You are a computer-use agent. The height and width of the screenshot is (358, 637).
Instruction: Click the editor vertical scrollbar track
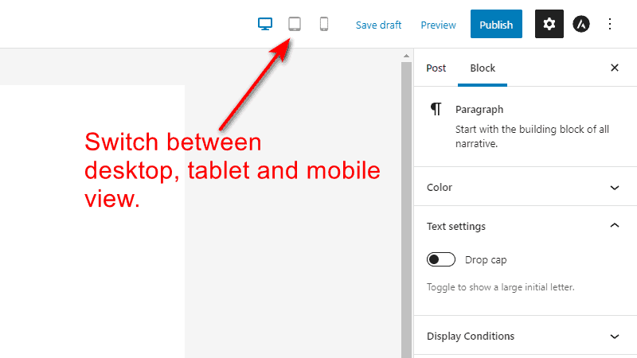[406, 210]
